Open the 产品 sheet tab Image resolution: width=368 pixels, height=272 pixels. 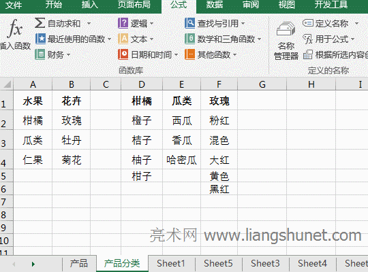point(79,264)
